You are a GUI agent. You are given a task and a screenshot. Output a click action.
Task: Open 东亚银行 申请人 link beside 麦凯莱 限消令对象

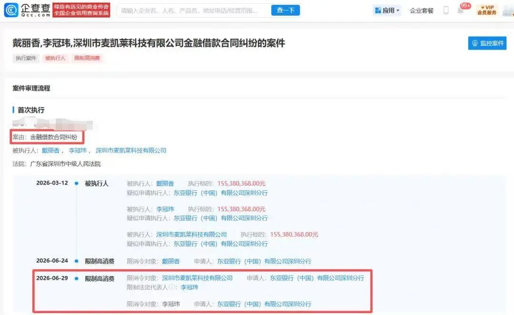click(317, 278)
